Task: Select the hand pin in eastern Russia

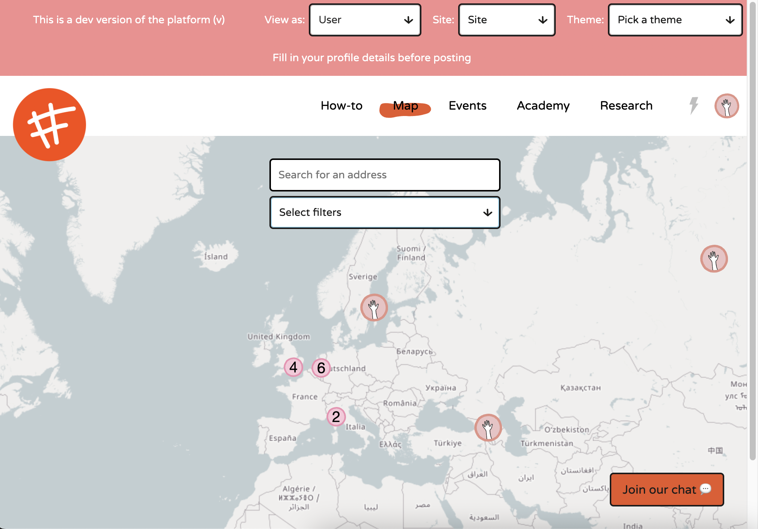Action: click(714, 259)
